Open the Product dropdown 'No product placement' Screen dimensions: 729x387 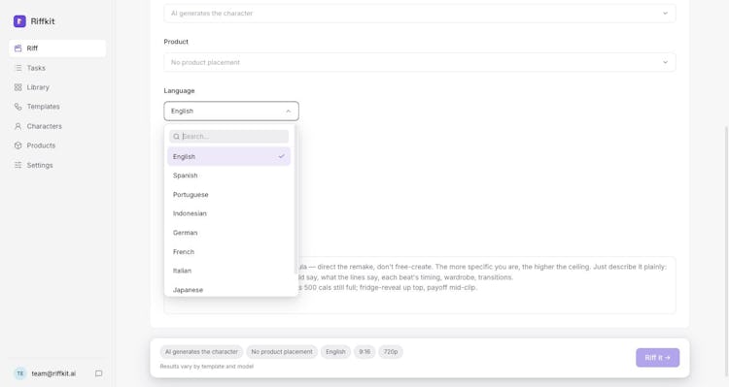pyautogui.click(x=419, y=62)
